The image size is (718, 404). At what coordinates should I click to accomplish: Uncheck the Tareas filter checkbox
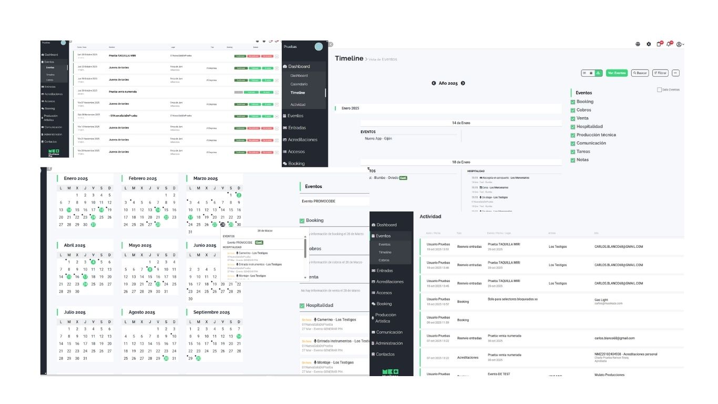pos(573,151)
